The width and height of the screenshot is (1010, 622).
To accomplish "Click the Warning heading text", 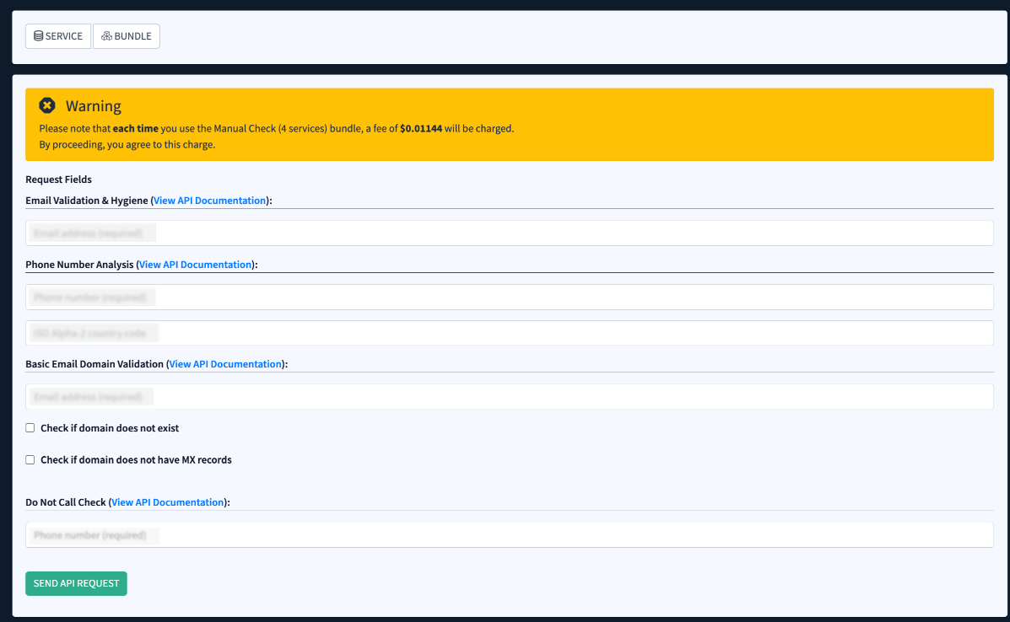I will point(94,106).
